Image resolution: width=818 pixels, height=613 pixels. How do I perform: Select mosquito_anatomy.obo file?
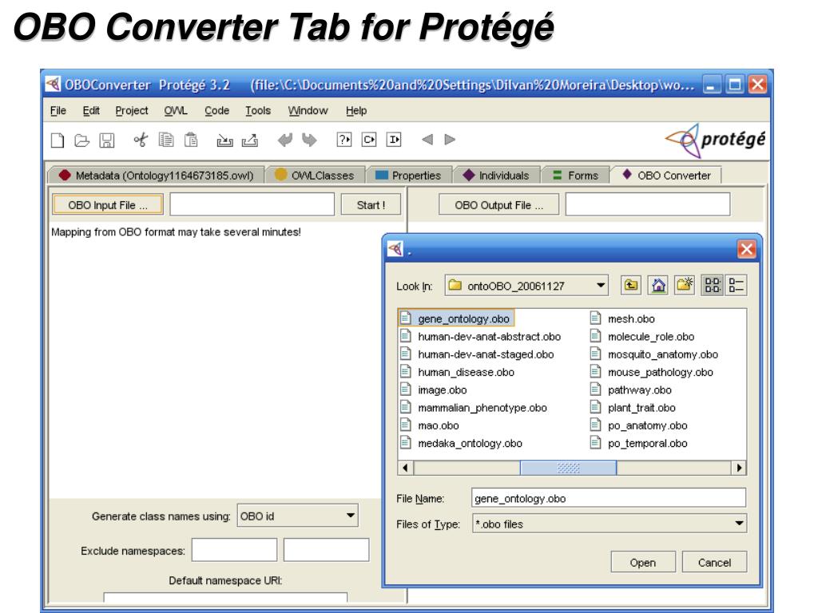tap(654, 354)
